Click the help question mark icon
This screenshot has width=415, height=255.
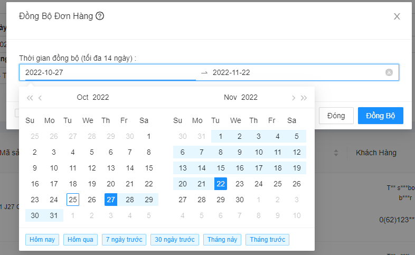(x=100, y=16)
